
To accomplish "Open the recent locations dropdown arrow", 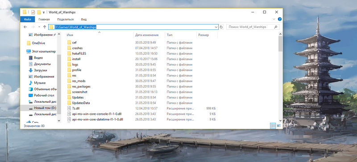I will [39, 27].
